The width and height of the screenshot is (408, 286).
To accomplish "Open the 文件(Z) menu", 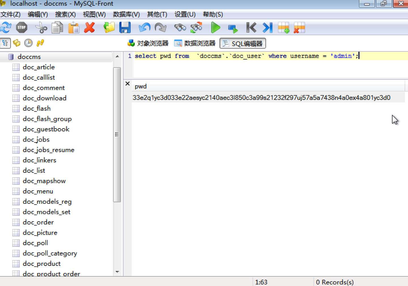I will tap(10, 14).
